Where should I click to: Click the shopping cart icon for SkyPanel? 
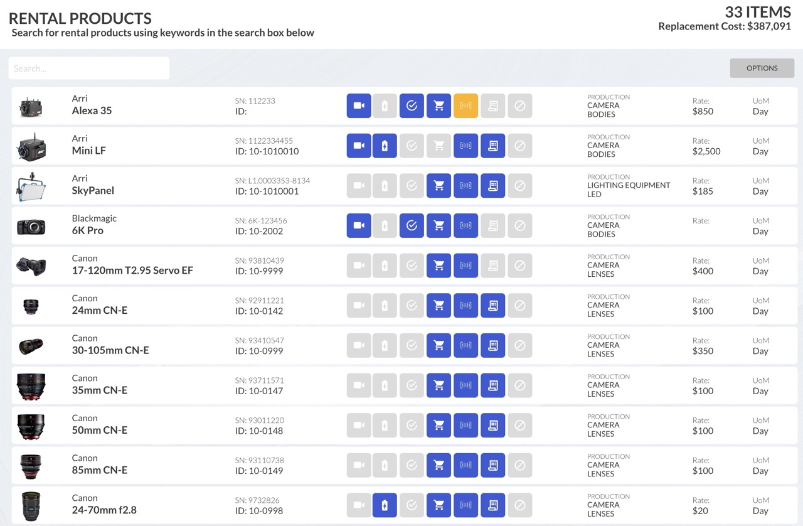click(x=439, y=186)
